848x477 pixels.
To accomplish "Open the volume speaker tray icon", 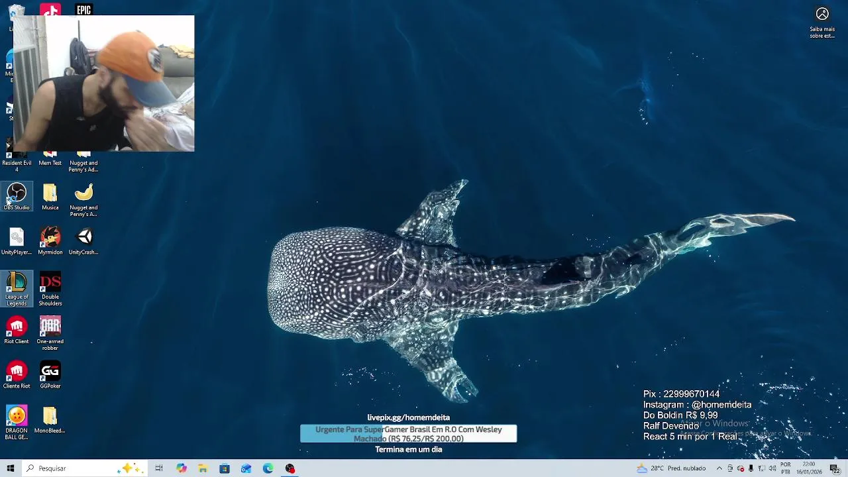I will tap(772, 468).
